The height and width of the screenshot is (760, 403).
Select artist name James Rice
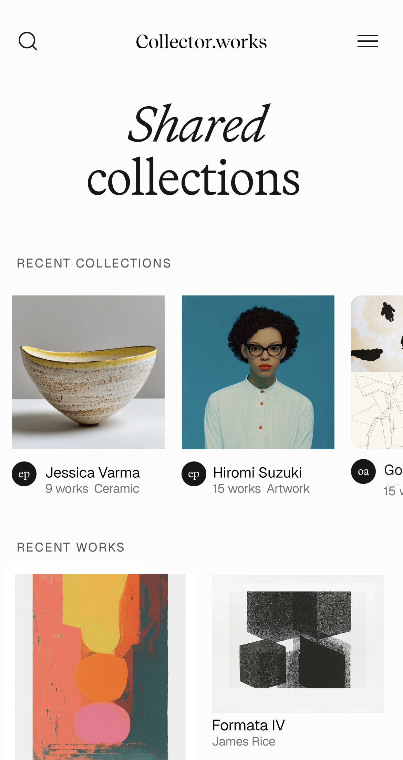(244, 741)
